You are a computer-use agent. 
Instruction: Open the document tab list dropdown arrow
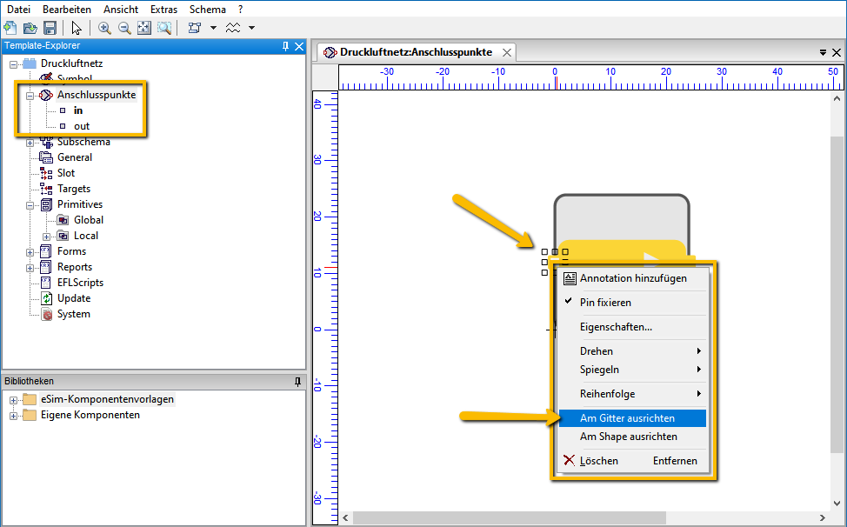[823, 52]
